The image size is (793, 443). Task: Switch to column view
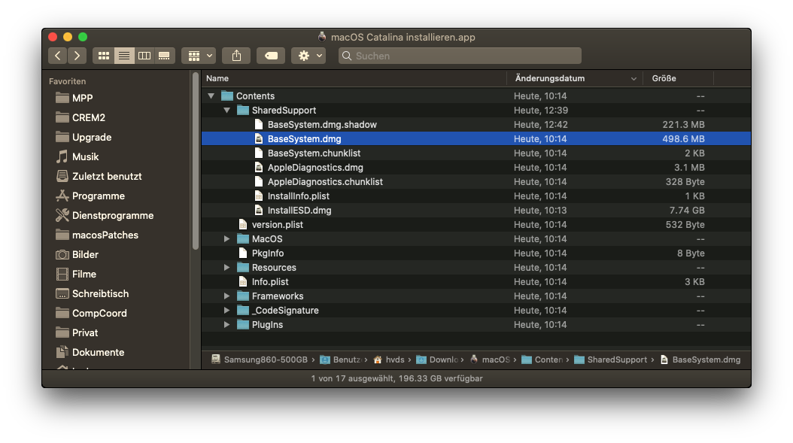pos(144,56)
